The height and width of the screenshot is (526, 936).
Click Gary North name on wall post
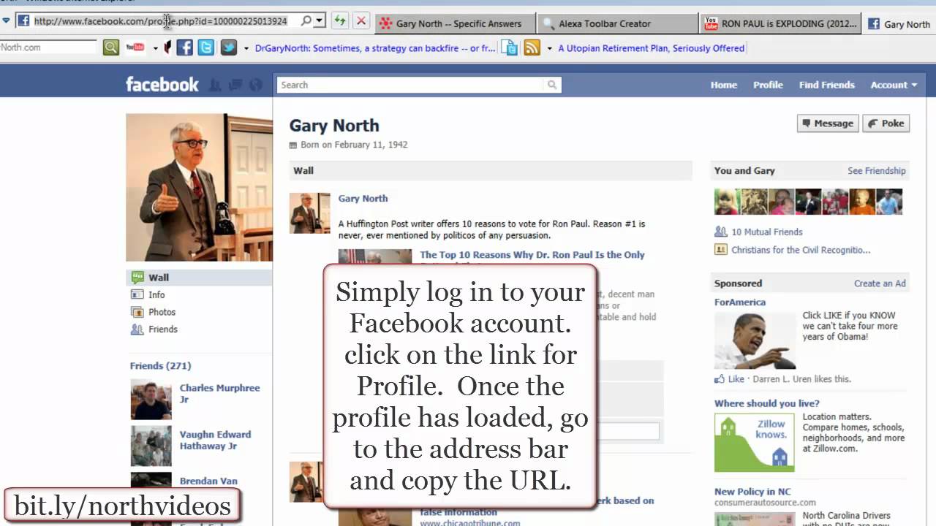click(363, 198)
